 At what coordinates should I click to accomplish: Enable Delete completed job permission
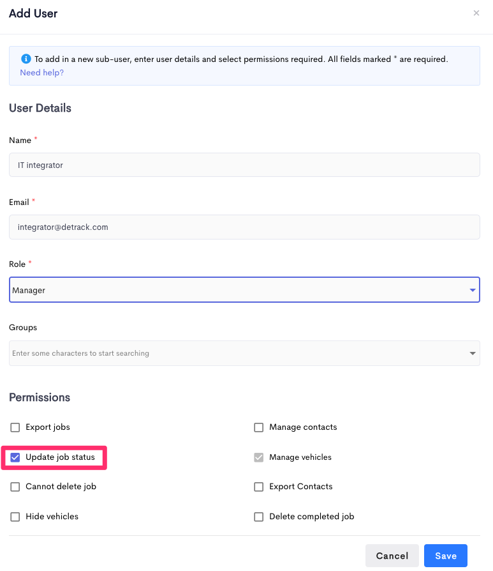(259, 517)
